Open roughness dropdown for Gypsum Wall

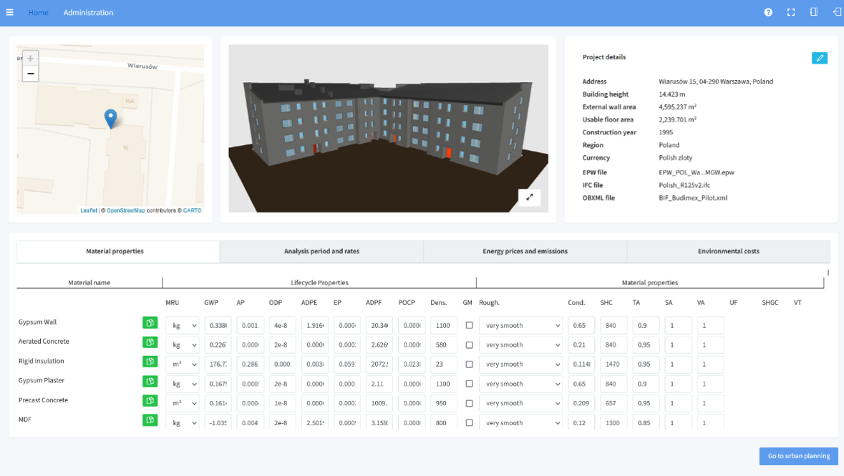[520, 326]
